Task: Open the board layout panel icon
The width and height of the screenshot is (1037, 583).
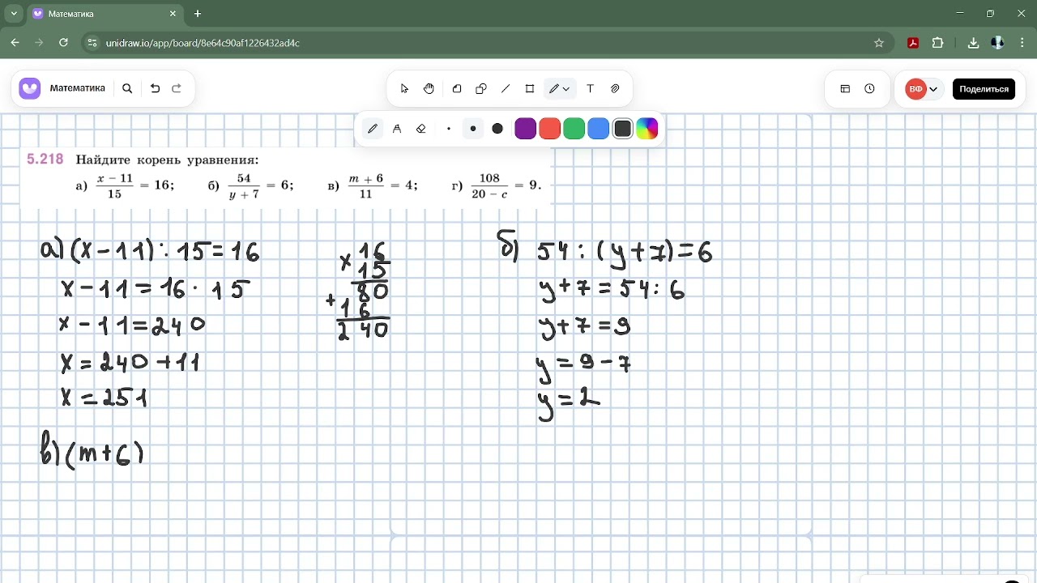Action: (x=845, y=89)
